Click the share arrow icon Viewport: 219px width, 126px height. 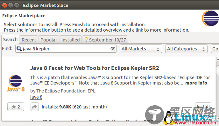click(35, 107)
